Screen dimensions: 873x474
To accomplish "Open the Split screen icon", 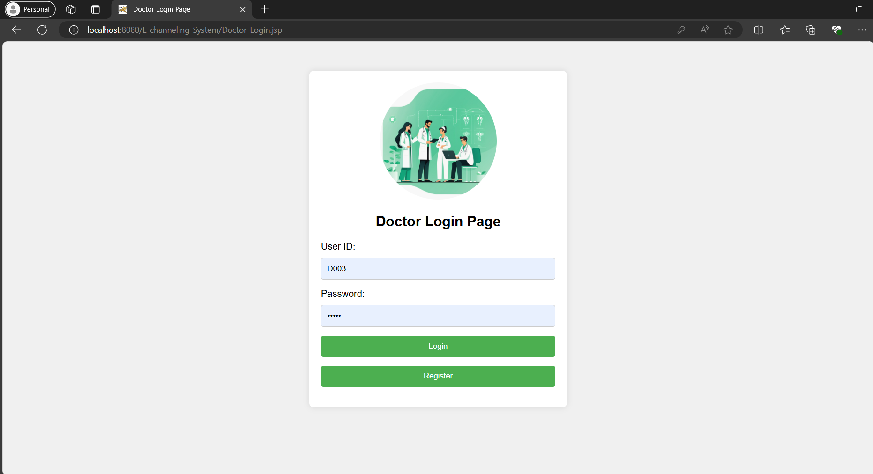I will 759,30.
